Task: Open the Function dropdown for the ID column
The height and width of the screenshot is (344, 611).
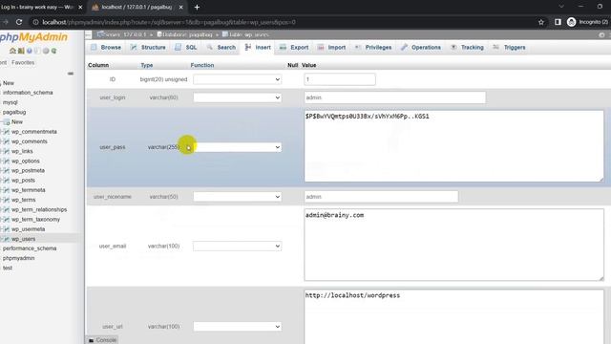Action: point(238,79)
